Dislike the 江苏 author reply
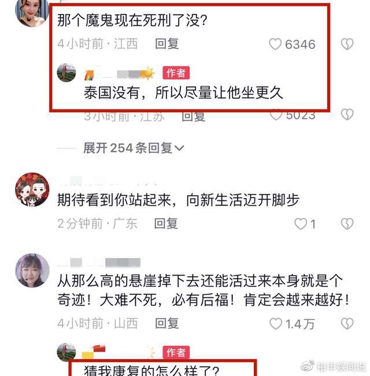This screenshot has width=370, height=376. coord(347,114)
